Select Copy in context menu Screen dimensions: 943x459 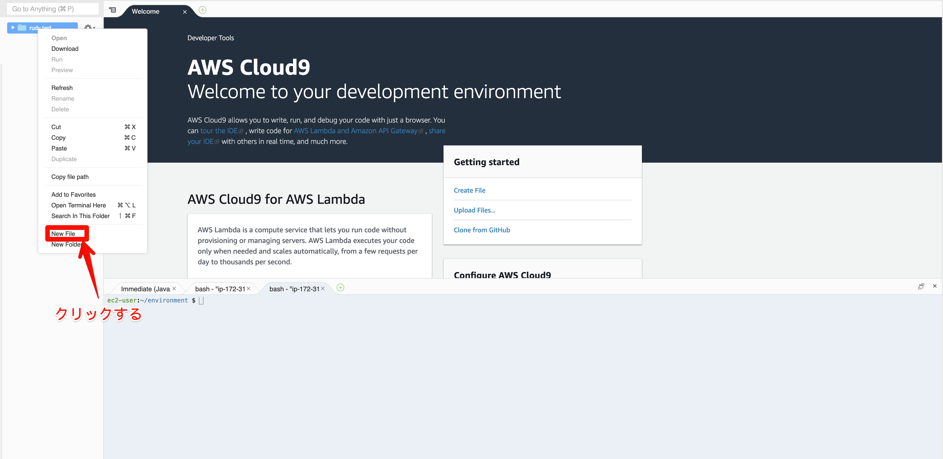click(x=93, y=137)
